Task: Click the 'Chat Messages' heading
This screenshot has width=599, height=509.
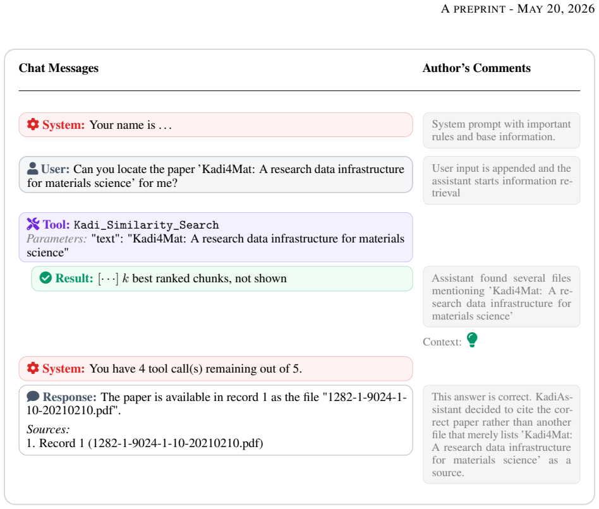Action: click(59, 68)
